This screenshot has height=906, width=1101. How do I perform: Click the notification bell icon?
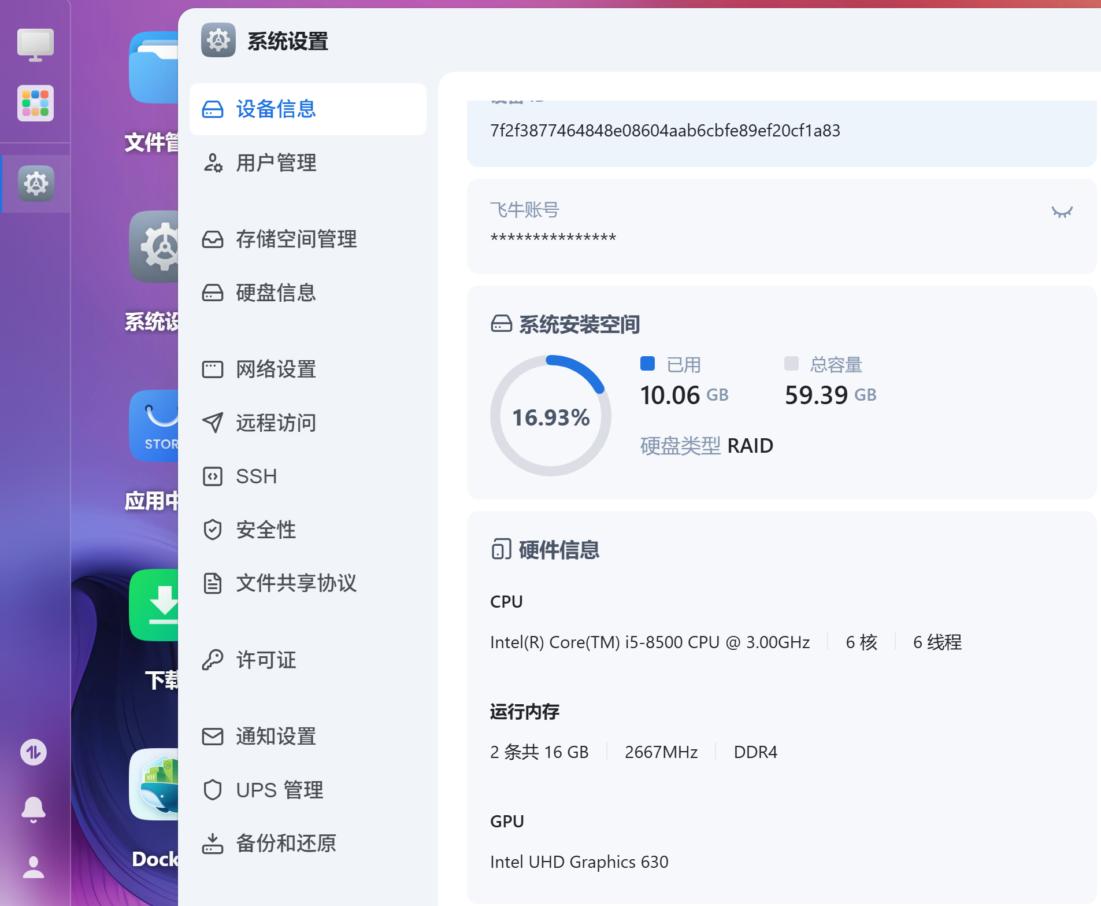pos(33,810)
